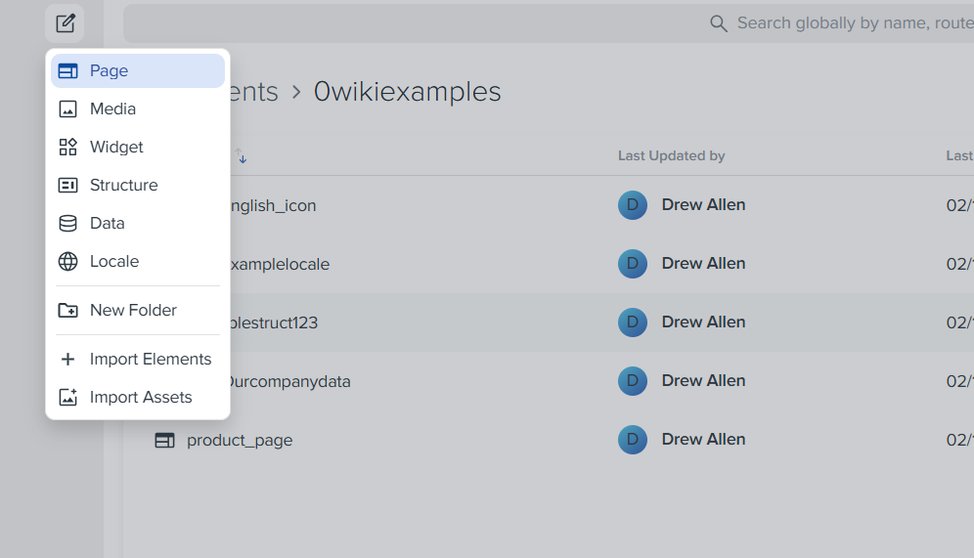
Task: Click Drew Allen name in examplelocale row
Action: (x=703, y=264)
